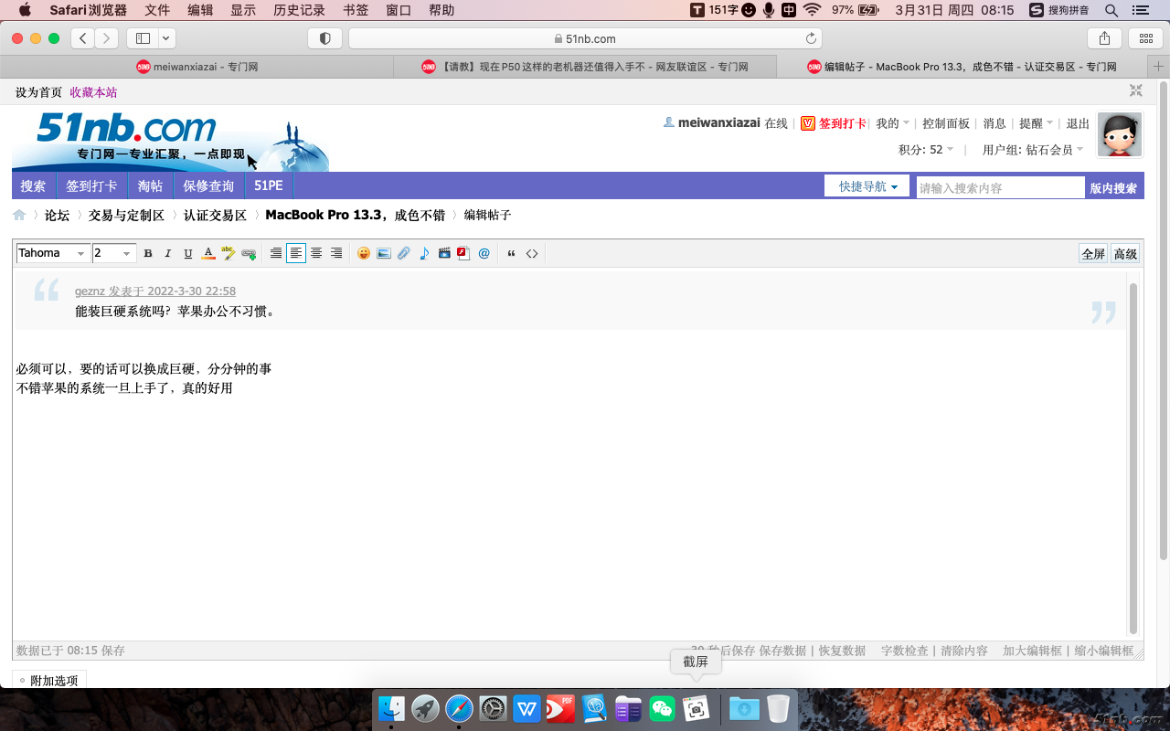
Task: Click the insert image icon
Action: coord(384,253)
